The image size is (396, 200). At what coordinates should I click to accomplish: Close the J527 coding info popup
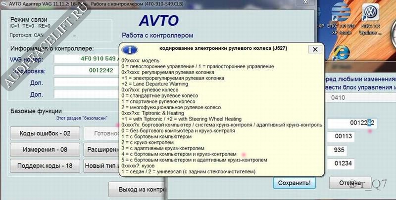315,49
